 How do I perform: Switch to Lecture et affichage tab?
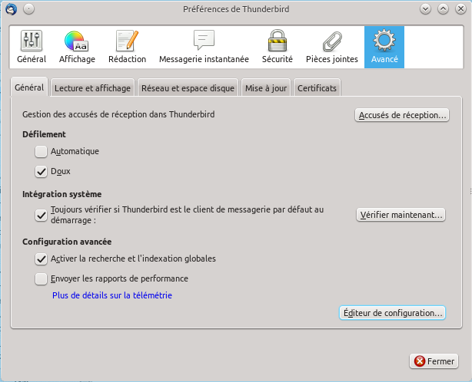pyautogui.click(x=92, y=88)
